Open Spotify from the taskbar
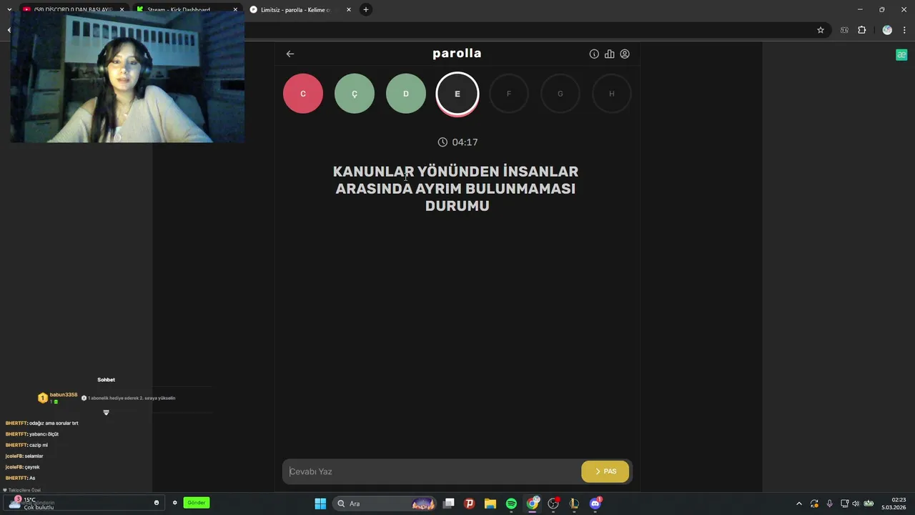Image resolution: width=915 pixels, height=515 pixels. point(511,504)
